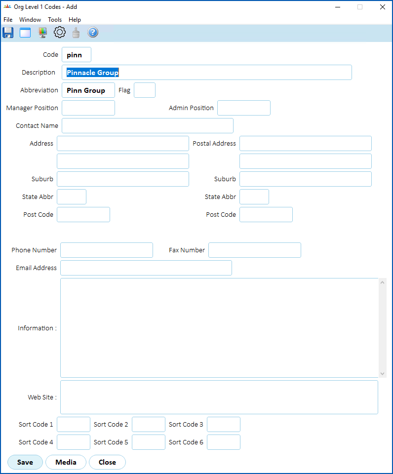Close the window with title bar X

[383, 7]
